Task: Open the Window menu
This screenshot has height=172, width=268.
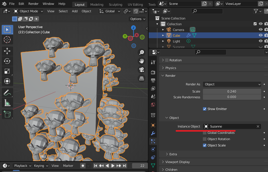Action: tap(48, 4)
